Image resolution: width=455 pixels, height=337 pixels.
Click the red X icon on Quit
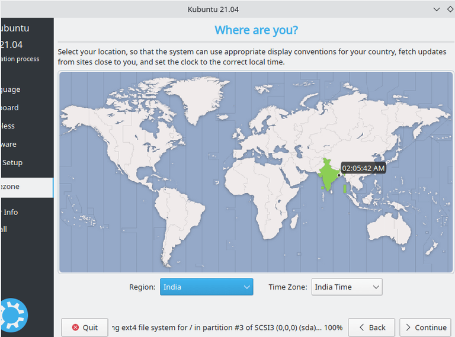click(75, 328)
